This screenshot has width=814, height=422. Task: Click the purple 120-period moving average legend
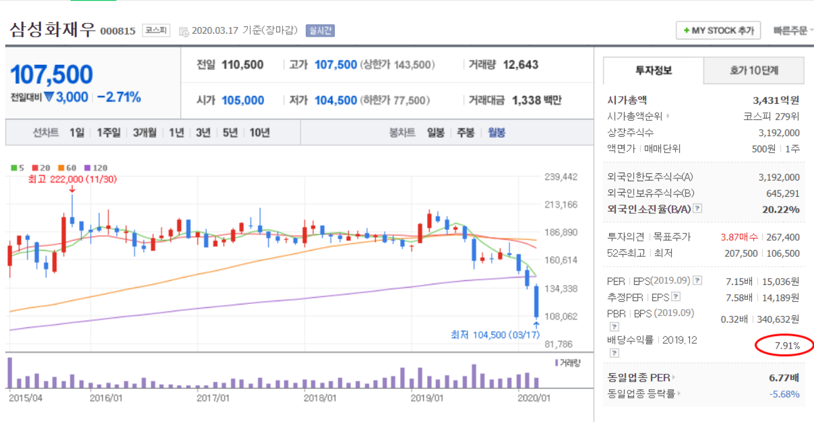coord(95,168)
